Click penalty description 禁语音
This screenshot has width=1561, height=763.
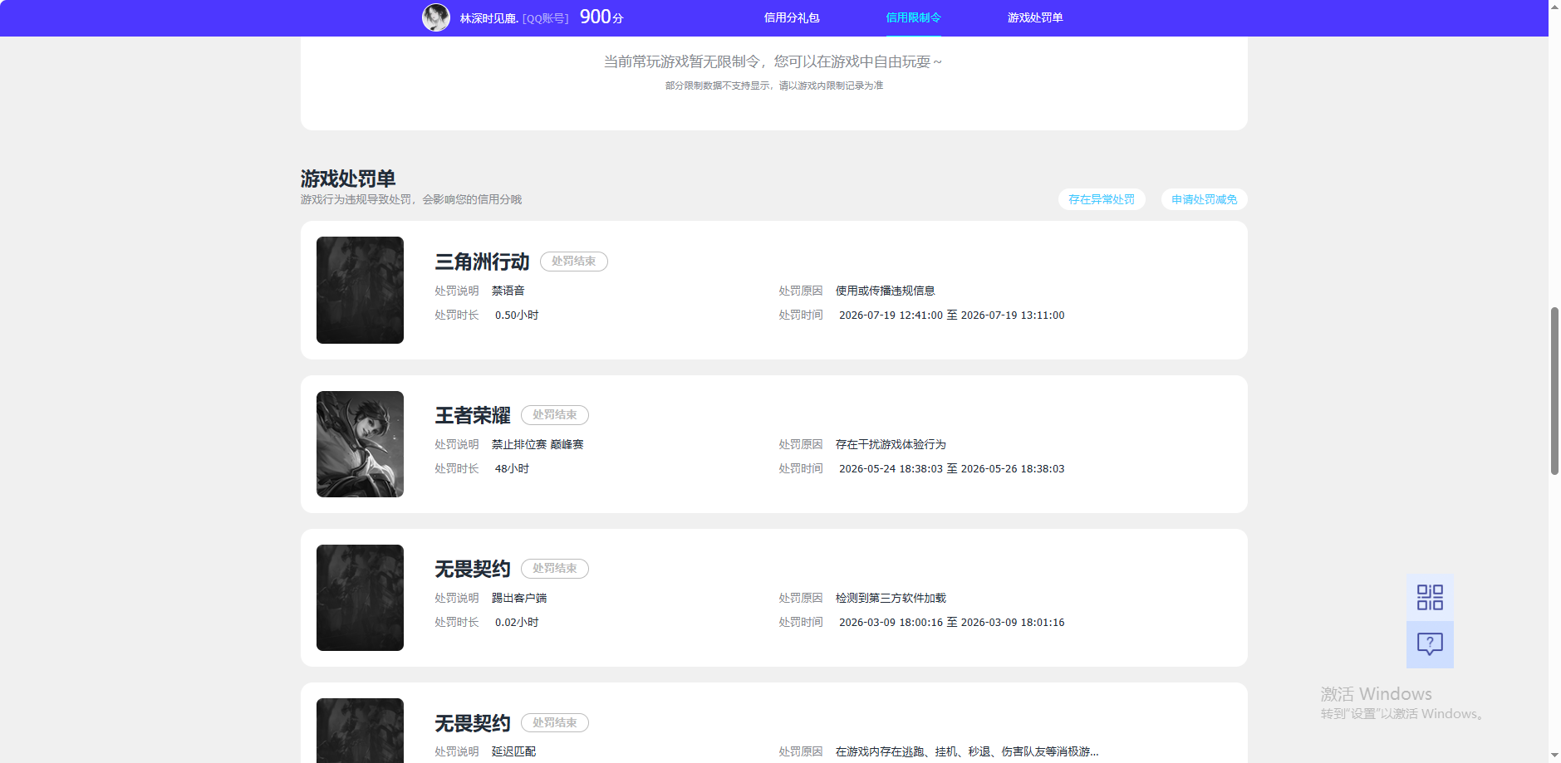(x=508, y=291)
